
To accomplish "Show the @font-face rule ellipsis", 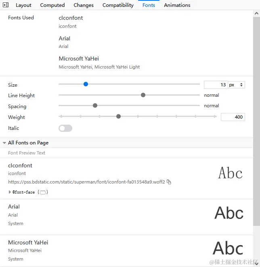I will tap(43, 192).
